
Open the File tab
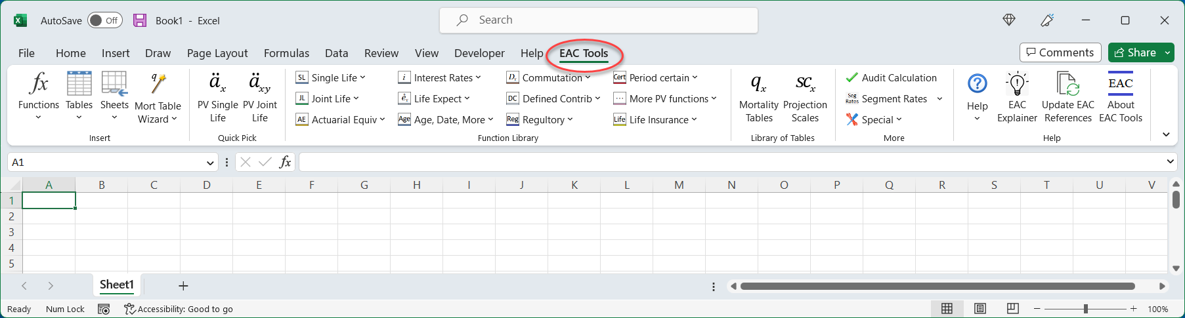coord(26,53)
